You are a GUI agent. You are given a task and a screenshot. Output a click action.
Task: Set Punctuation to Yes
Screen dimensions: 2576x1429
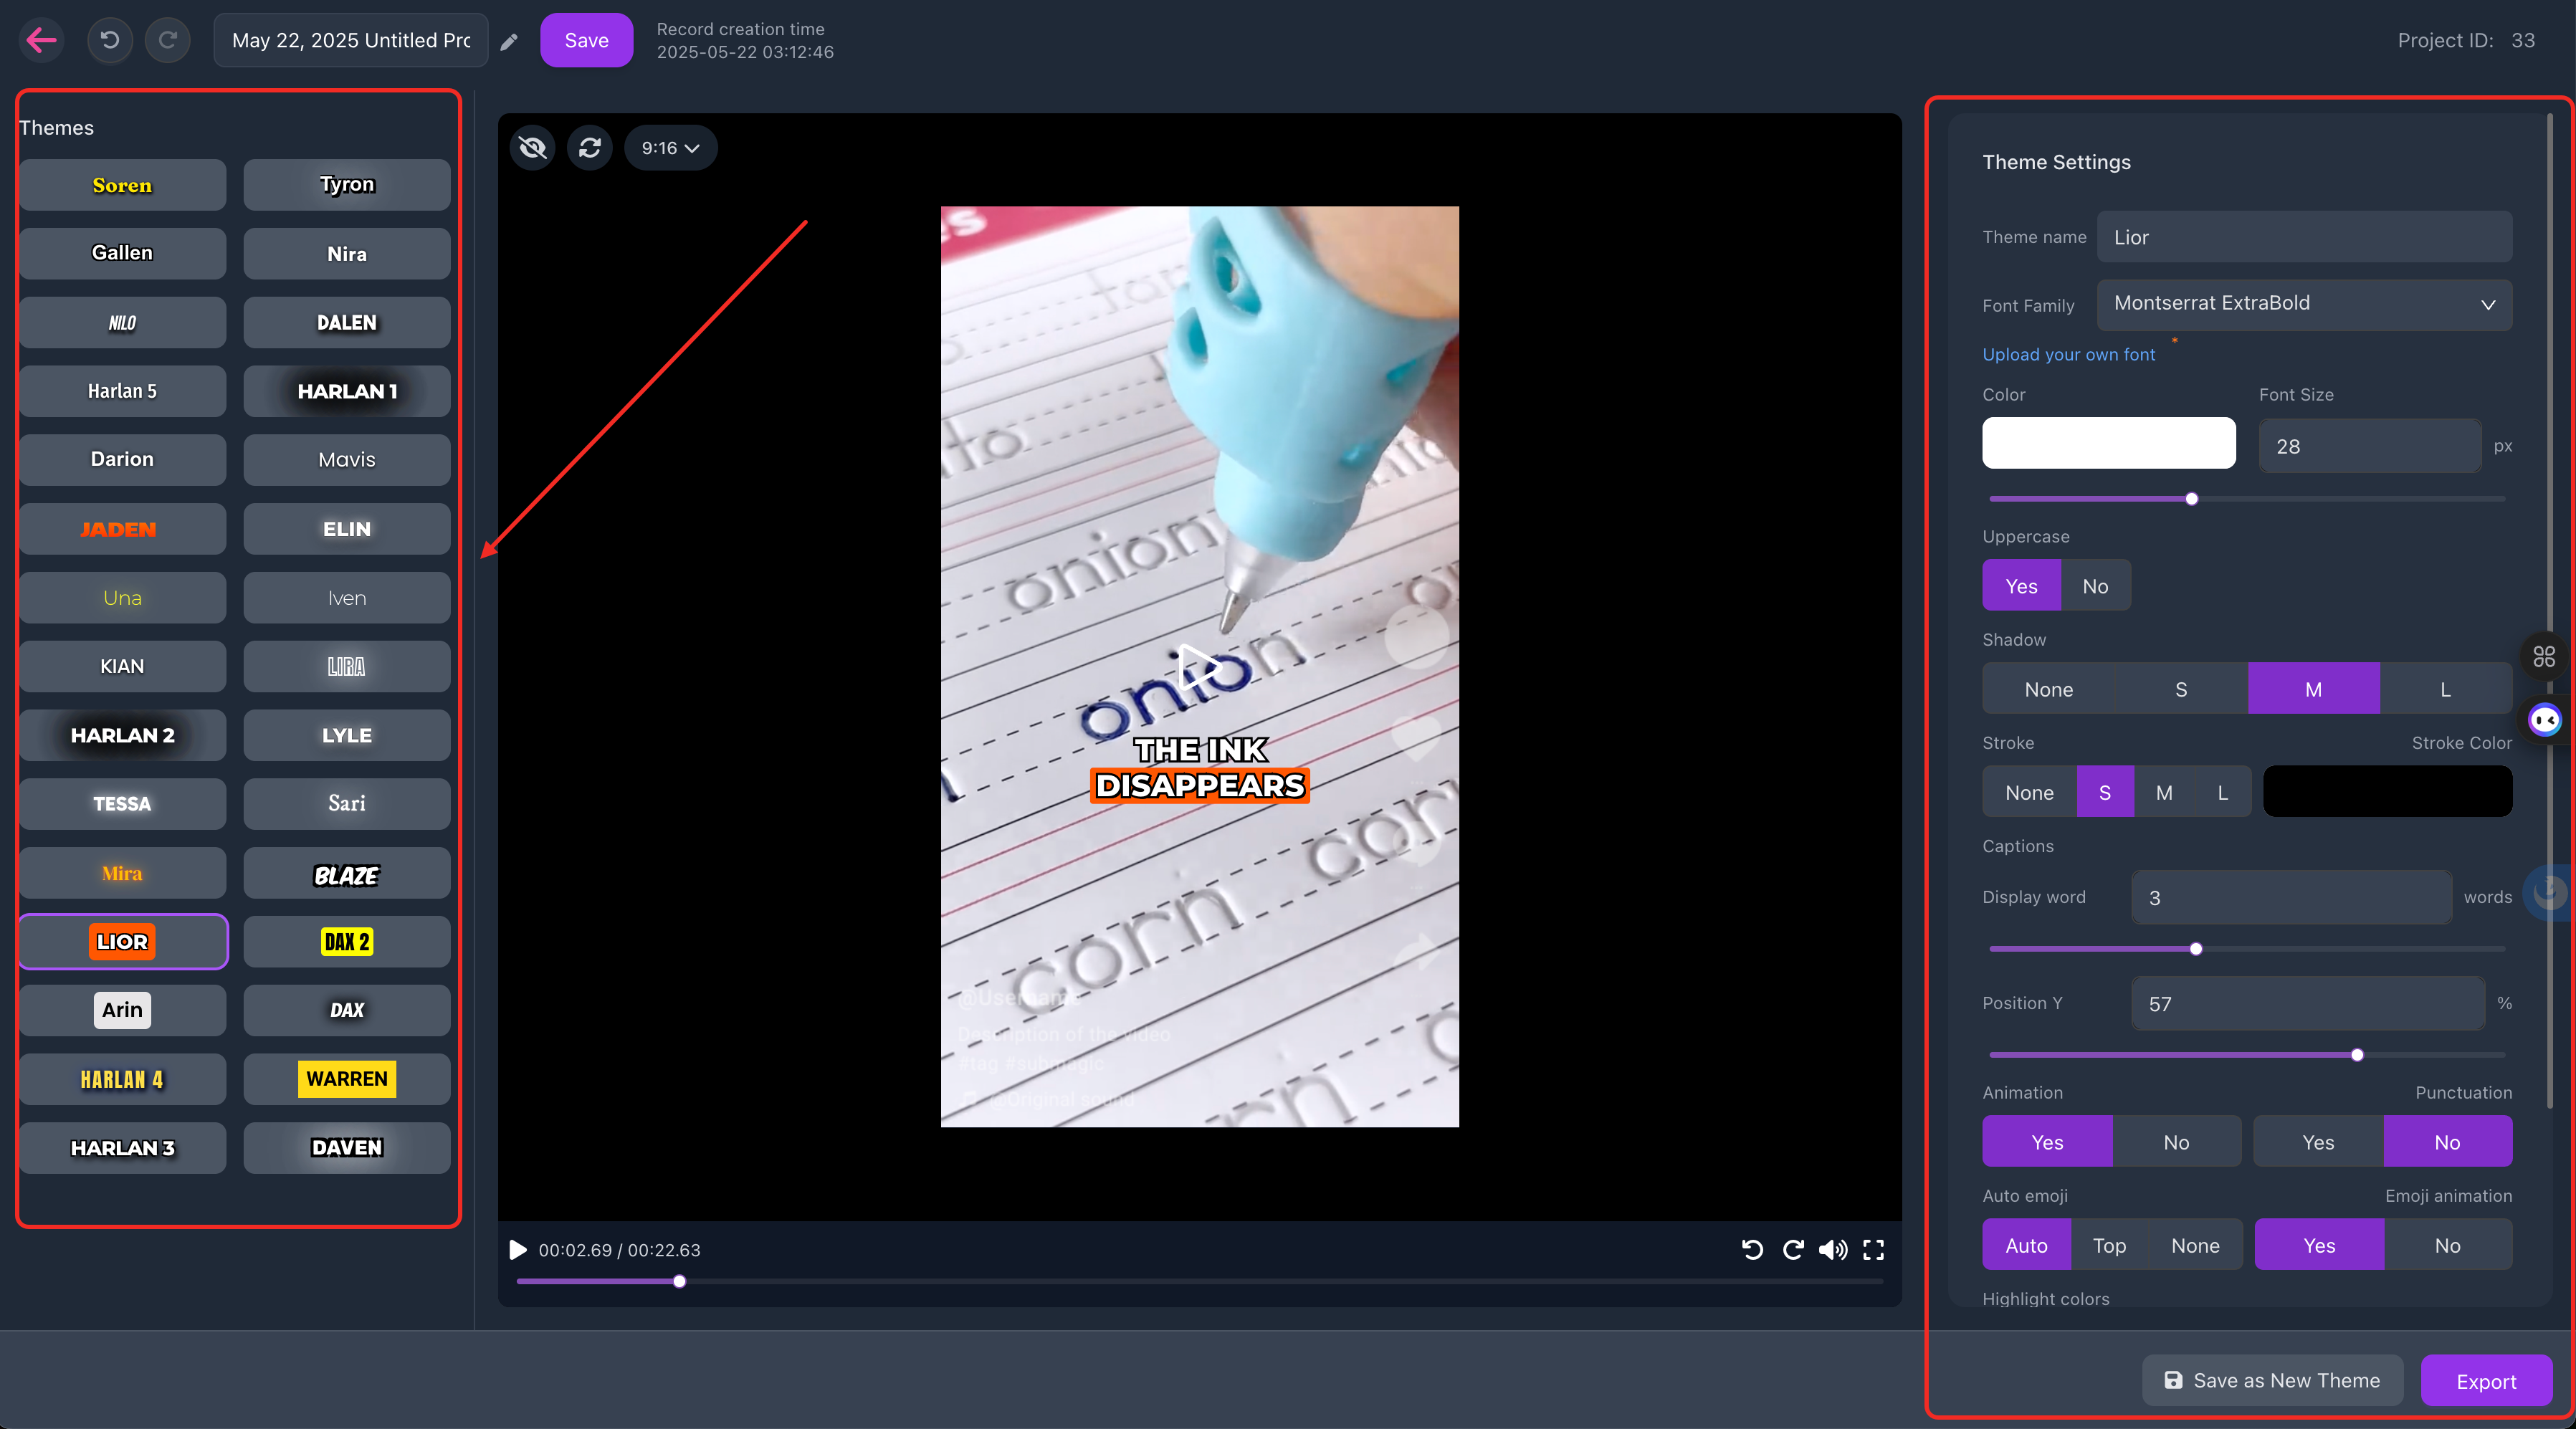point(2318,1142)
